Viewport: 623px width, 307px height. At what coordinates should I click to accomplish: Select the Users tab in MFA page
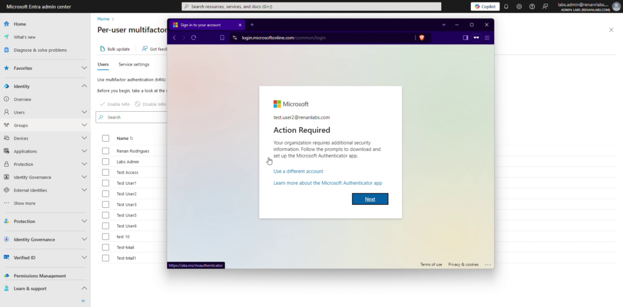coord(103,64)
